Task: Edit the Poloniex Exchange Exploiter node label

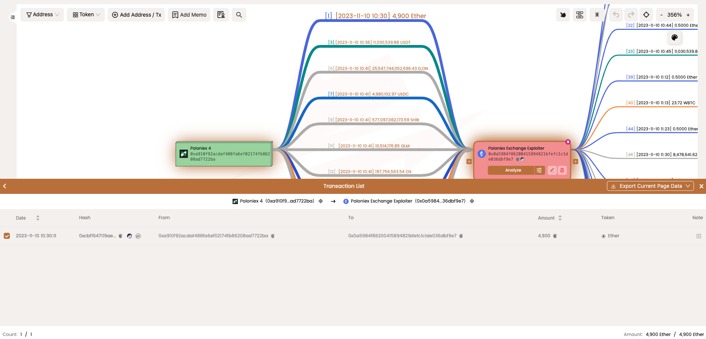Action: tap(552, 170)
